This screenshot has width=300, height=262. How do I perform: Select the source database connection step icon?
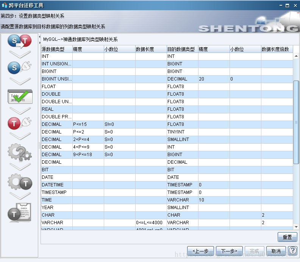[20, 67]
